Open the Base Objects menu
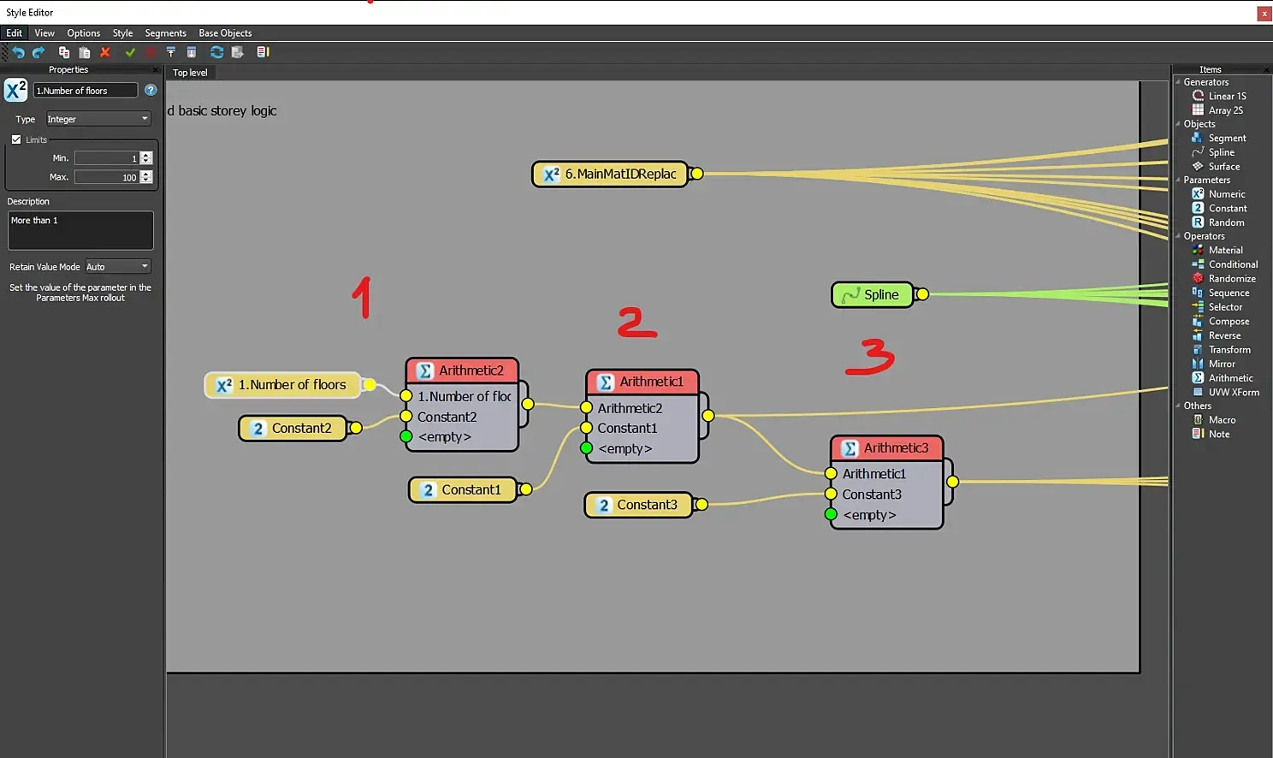 click(x=225, y=33)
